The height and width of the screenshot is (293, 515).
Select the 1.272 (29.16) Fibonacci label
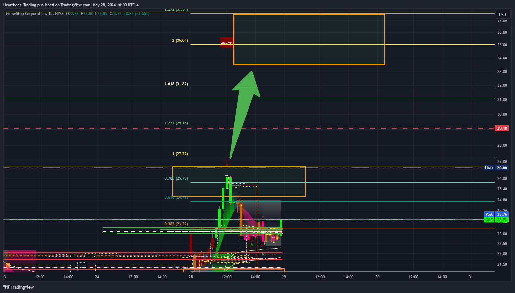[176, 123]
